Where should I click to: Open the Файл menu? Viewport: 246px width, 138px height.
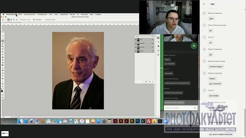(20, 15)
